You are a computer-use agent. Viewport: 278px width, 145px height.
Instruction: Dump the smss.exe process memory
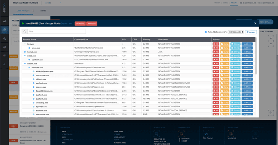[225, 48]
